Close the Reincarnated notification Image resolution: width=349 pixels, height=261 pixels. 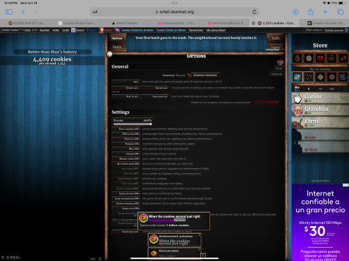[199, 250]
